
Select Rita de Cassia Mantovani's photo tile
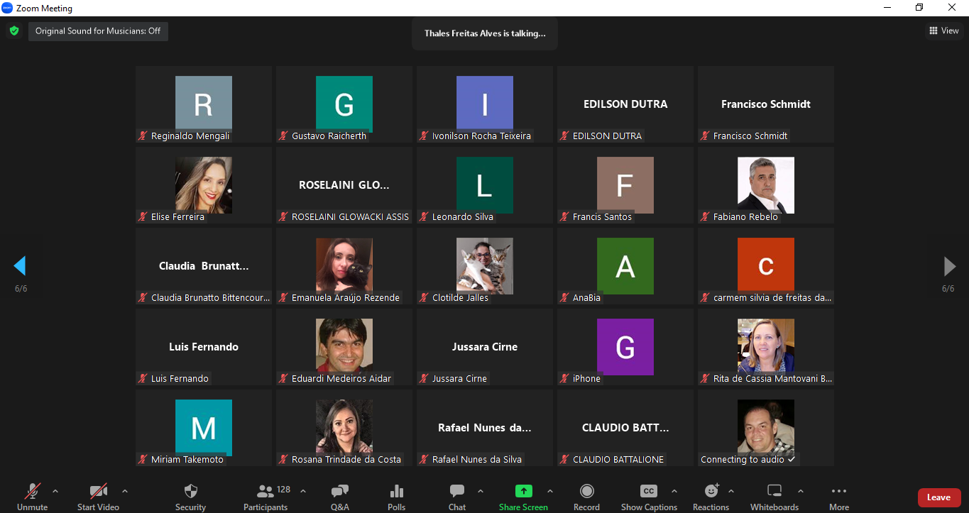pyautogui.click(x=766, y=347)
